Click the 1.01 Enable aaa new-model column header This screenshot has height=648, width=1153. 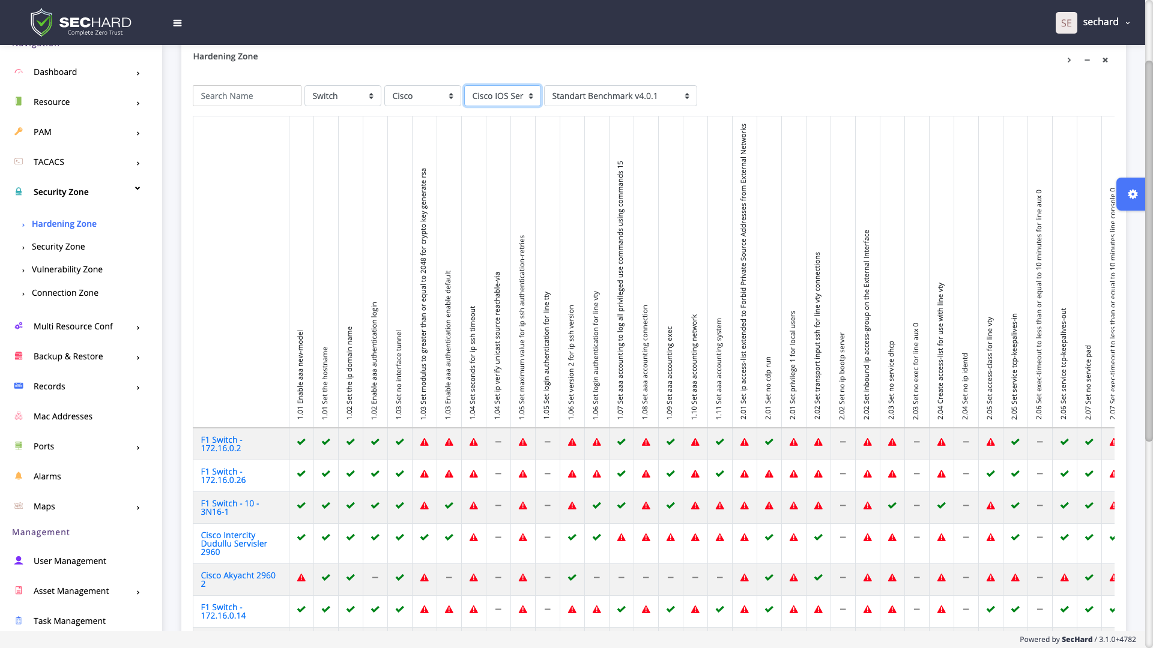point(301,375)
